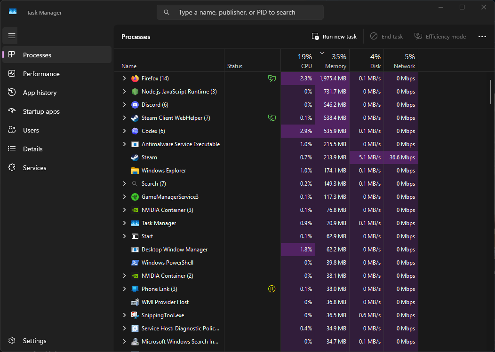Expand the Phone Link (3) group

pos(124,289)
